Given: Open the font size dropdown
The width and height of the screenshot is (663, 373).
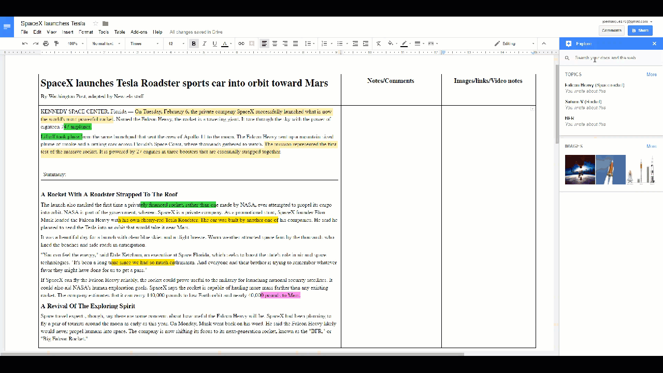Looking at the screenshot, I should pos(177,44).
